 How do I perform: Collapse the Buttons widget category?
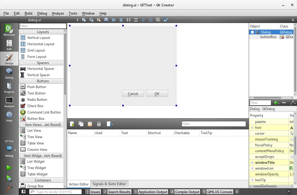point(22,81)
